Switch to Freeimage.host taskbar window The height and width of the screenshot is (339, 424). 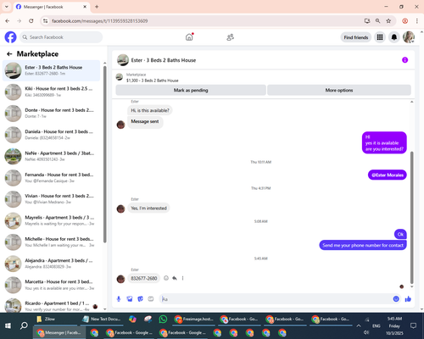tap(194, 319)
